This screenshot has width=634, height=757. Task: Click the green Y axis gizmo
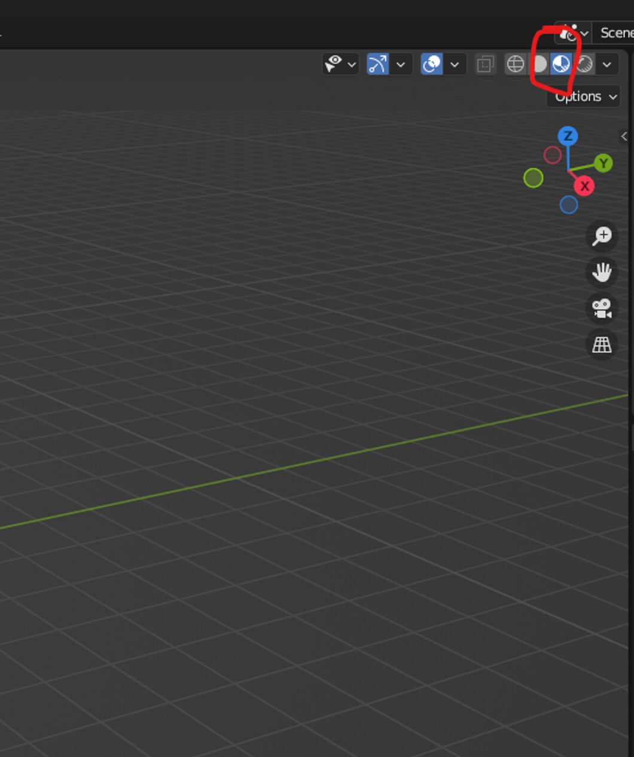pos(603,163)
